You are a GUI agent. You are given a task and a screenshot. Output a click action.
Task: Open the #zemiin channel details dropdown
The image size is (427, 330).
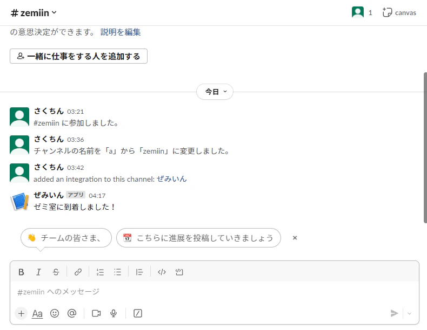[34, 13]
